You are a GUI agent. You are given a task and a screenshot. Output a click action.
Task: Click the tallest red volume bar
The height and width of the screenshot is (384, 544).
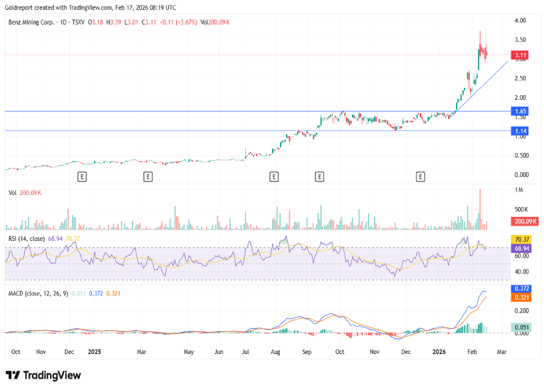[479, 210]
